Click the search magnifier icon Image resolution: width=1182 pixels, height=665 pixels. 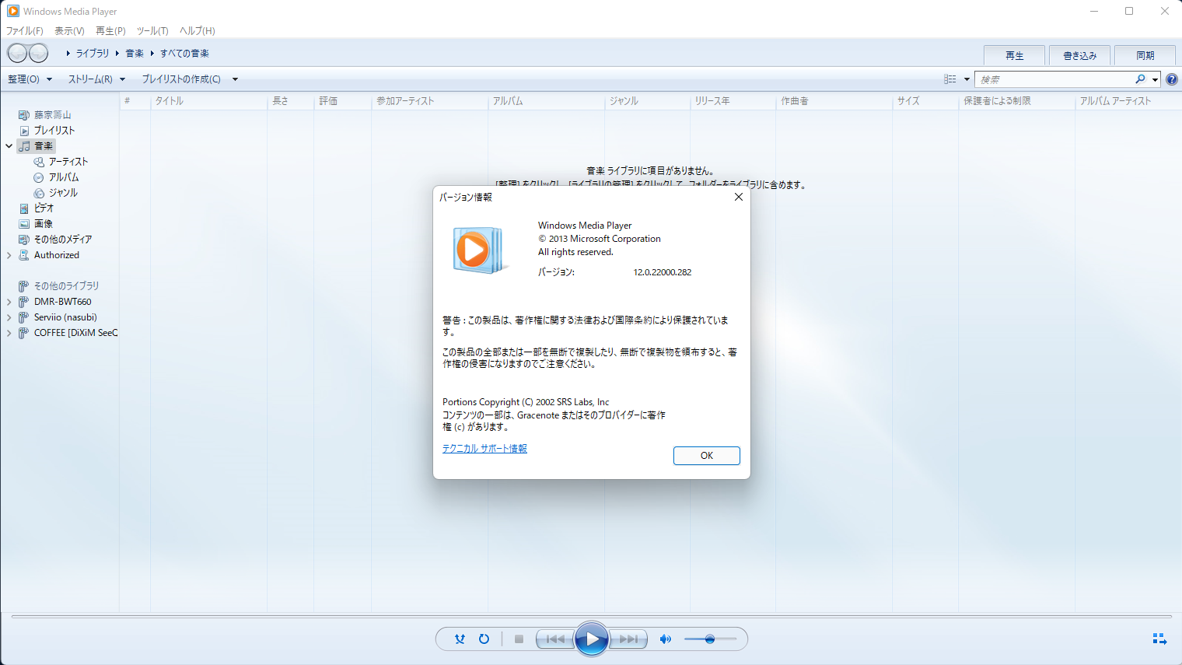tap(1140, 79)
